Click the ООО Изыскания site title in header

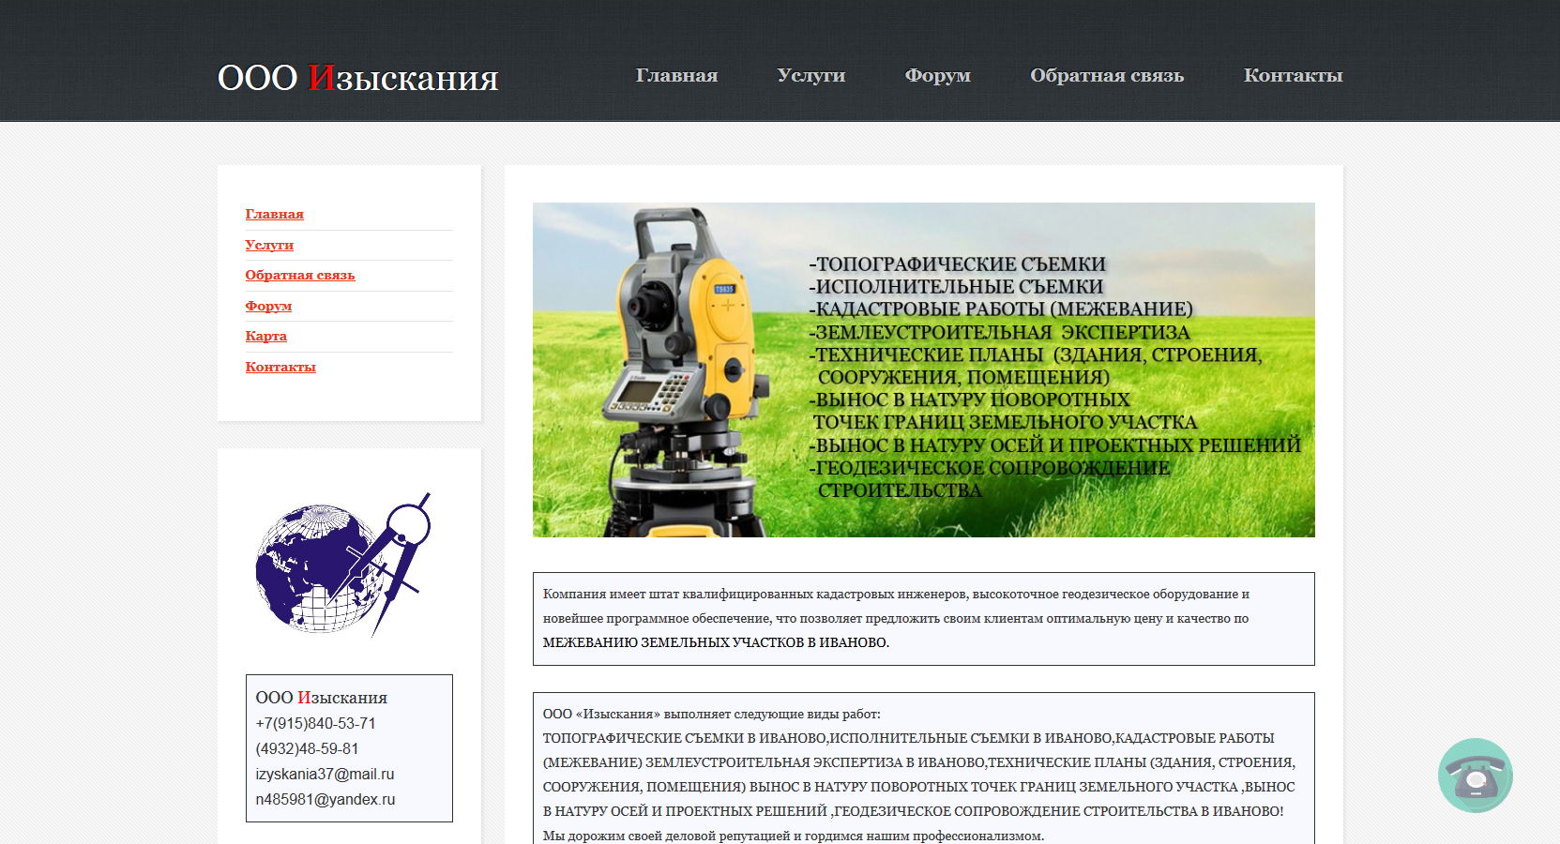357,78
